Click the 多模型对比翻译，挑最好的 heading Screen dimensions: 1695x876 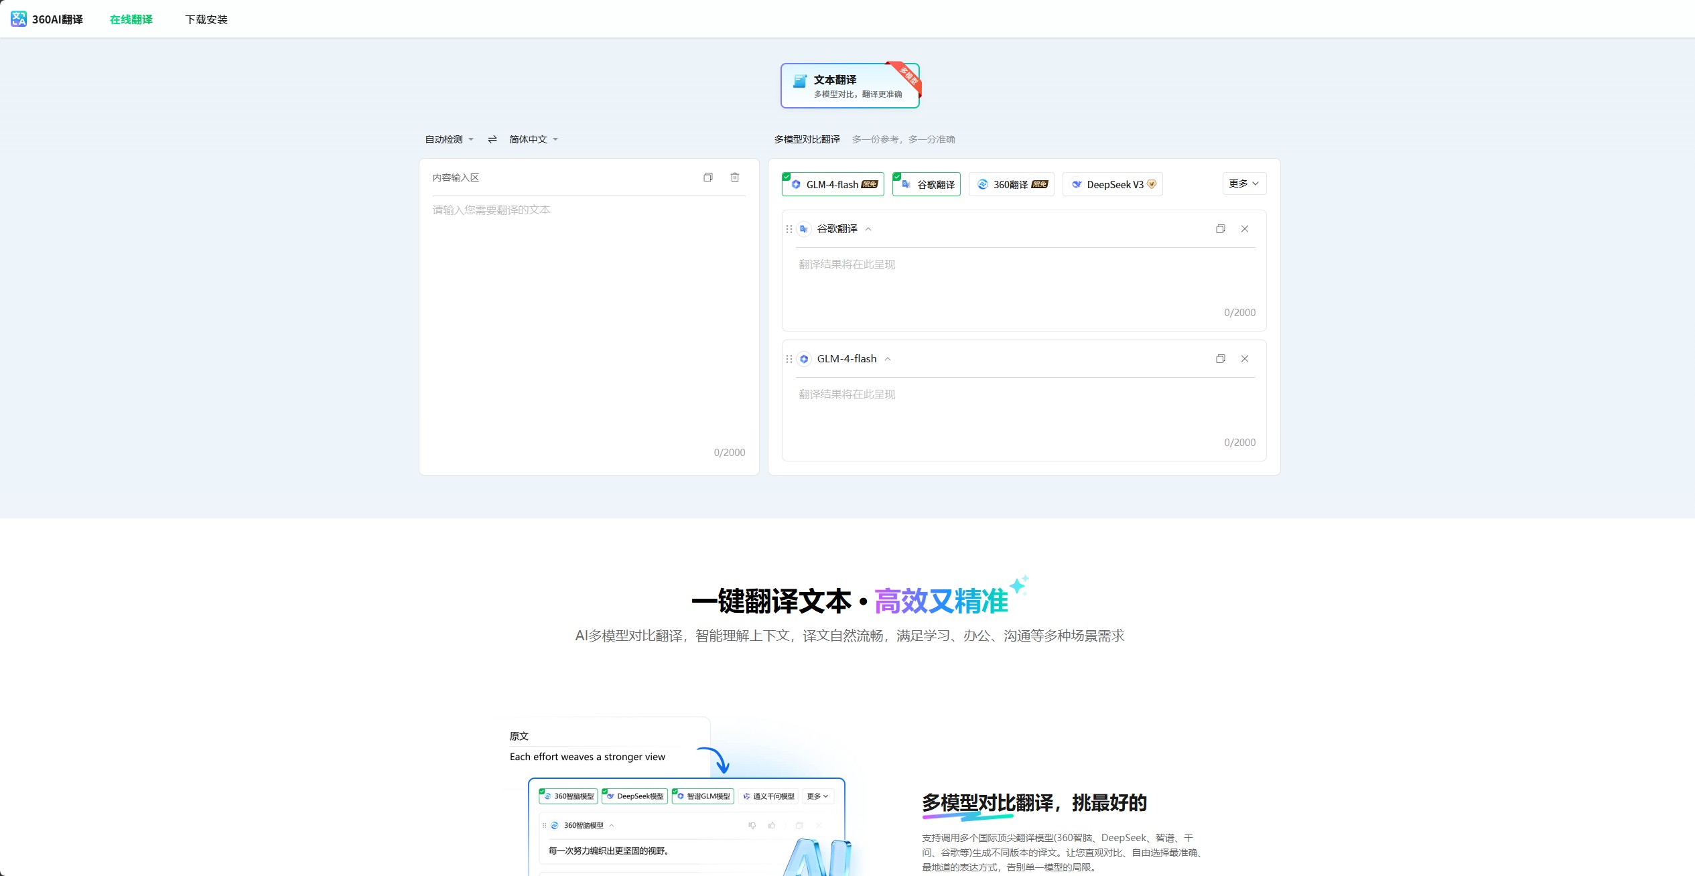1034,802
